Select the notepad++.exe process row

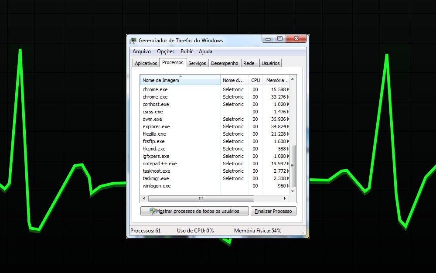160,164
